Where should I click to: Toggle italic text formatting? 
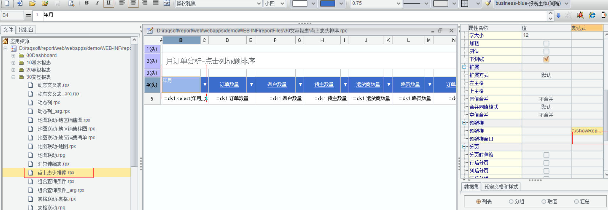(97, 3)
